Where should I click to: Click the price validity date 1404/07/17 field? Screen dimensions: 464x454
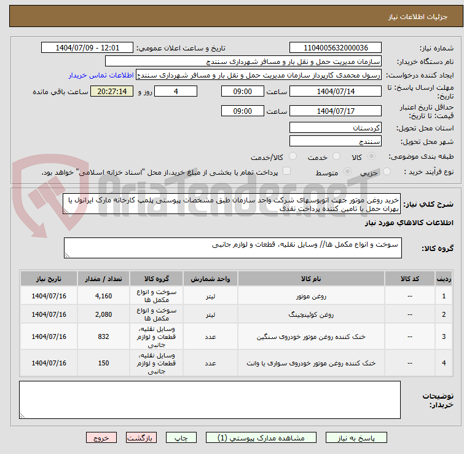tap(335, 111)
